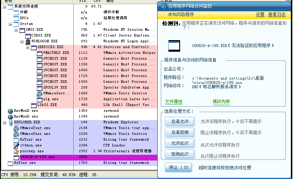Click the DNS(域名解析服务请求) text

(x=216, y=87)
